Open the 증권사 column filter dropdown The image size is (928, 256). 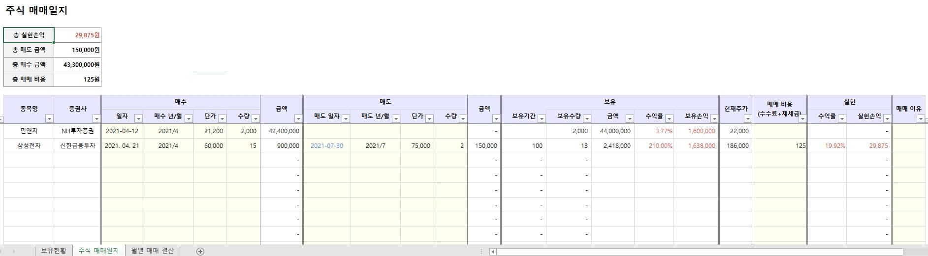(x=96, y=118)
